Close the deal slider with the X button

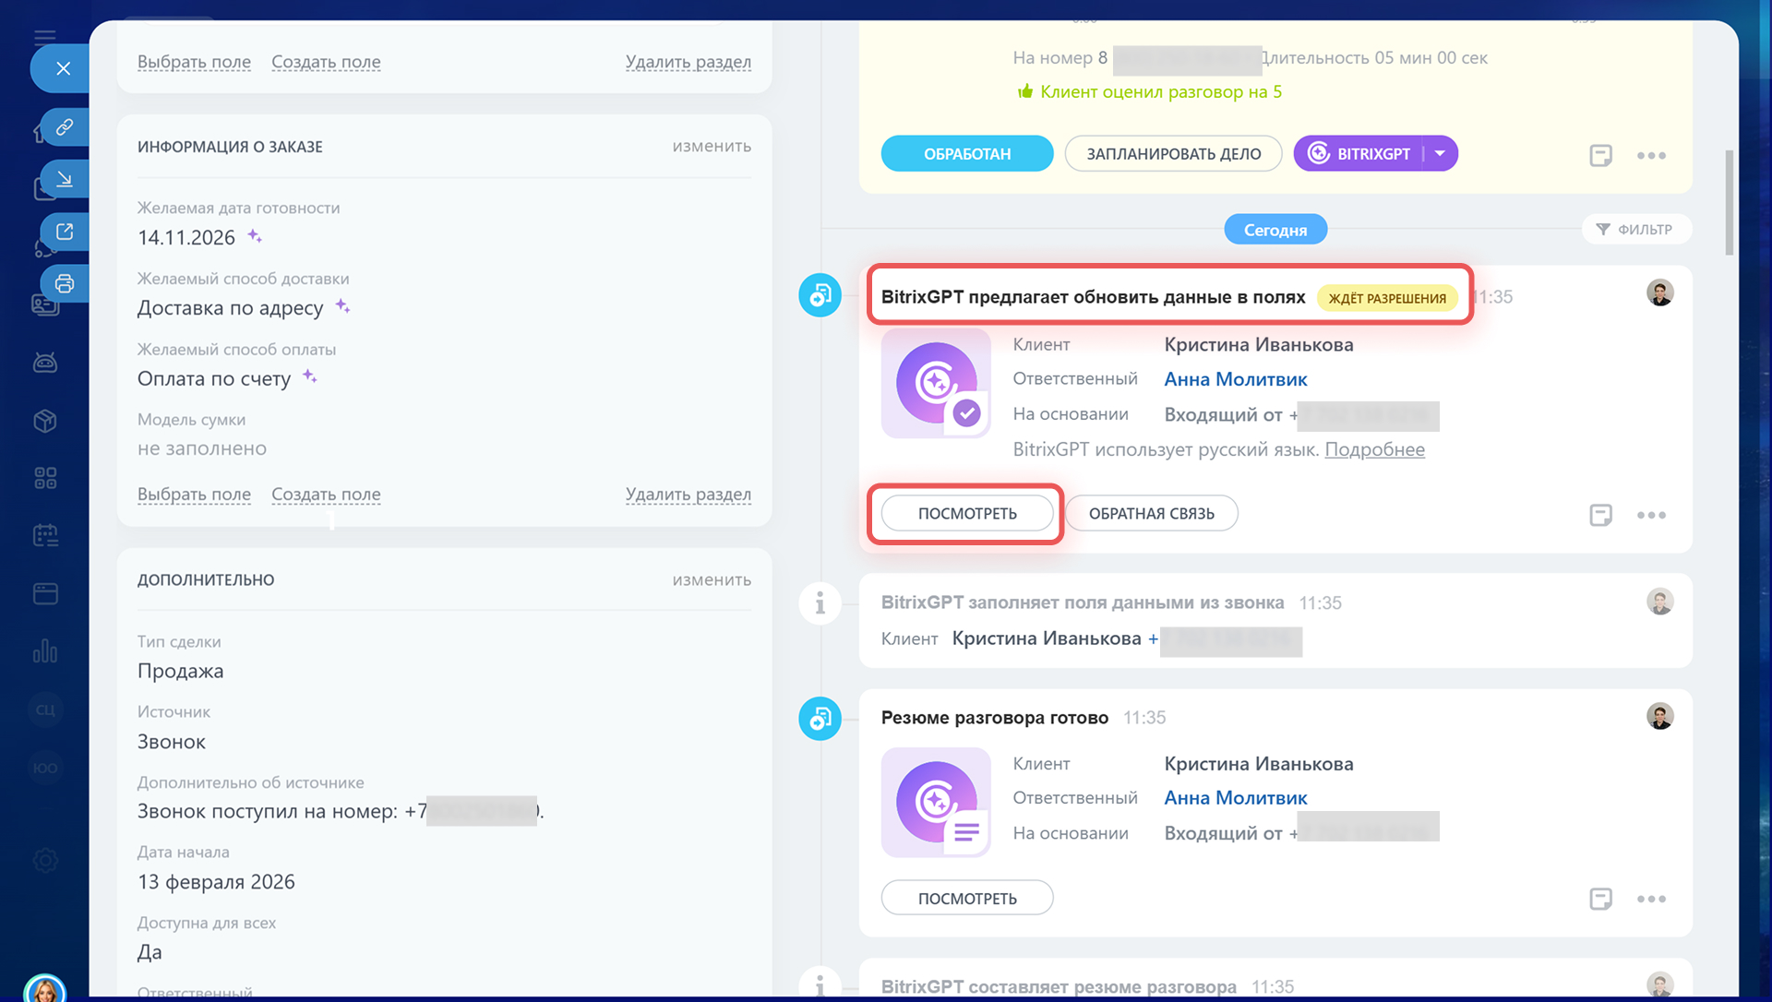pyautogui.click(x=63, y=68)
